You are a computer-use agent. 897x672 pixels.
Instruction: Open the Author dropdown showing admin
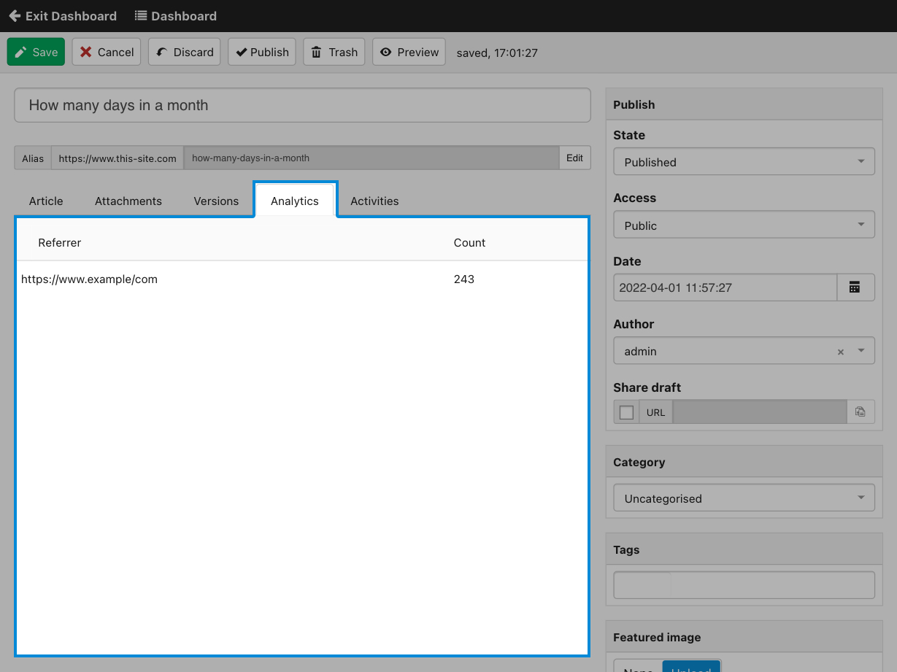744,351
